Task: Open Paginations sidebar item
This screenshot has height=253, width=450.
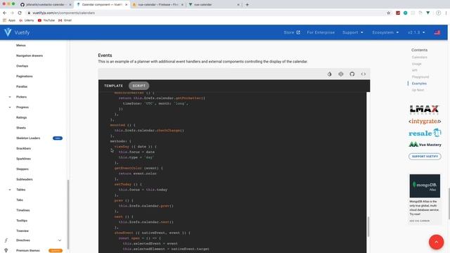Action: 25,77
